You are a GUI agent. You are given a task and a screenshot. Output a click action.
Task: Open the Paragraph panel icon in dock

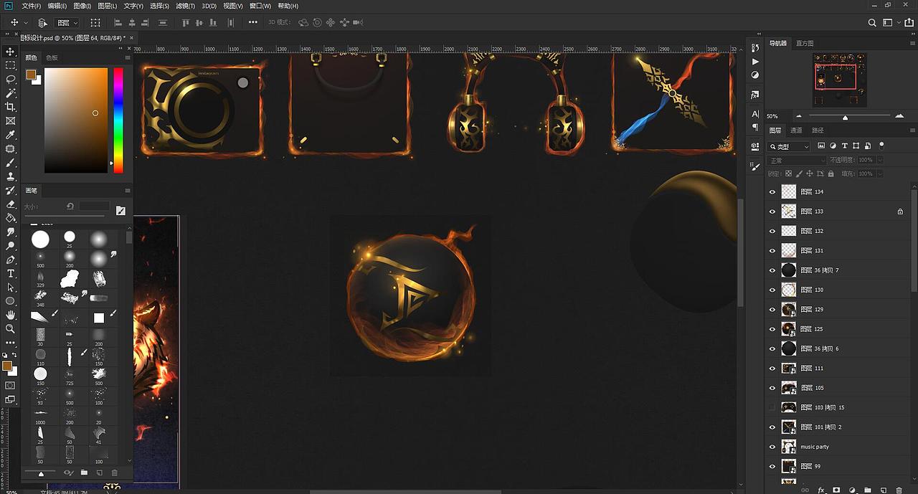point(755,128)
